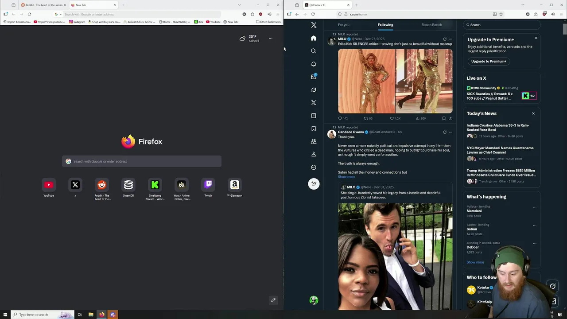Open more options for Mamdani trend
567x319 pixels.
(x=535, y=207)
